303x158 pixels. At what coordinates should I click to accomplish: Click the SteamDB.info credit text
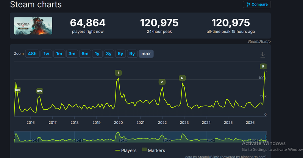[259, 41]
